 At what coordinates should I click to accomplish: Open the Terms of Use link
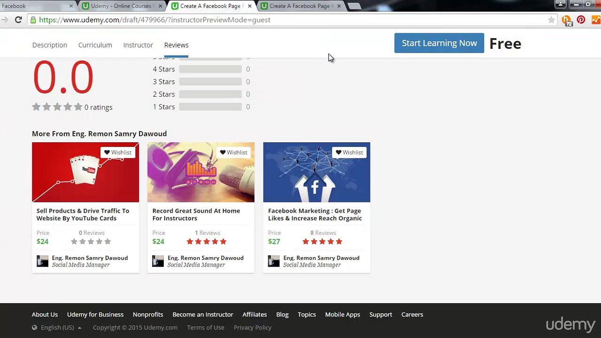(206, 328)
